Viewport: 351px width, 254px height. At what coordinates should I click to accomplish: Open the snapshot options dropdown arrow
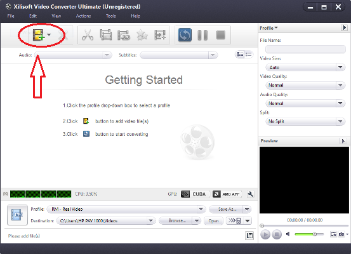347,234
